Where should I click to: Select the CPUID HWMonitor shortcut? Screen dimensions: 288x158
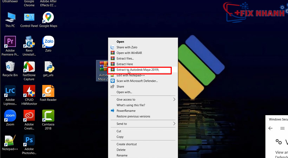29,96
